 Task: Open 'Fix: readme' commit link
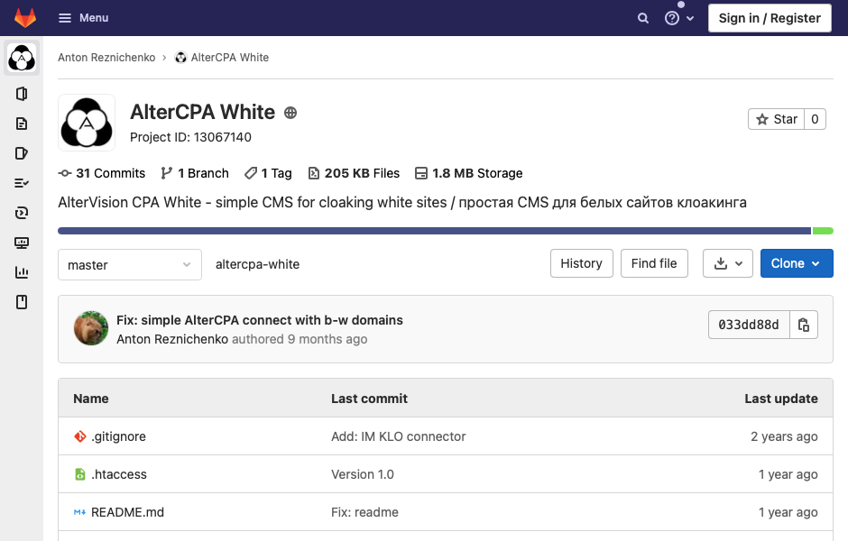click(364, 512)
